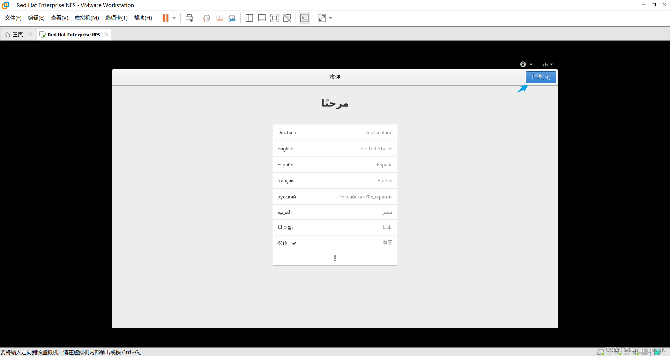
Task: Click the home icon on 主页 tab
Action: (7, 35)
